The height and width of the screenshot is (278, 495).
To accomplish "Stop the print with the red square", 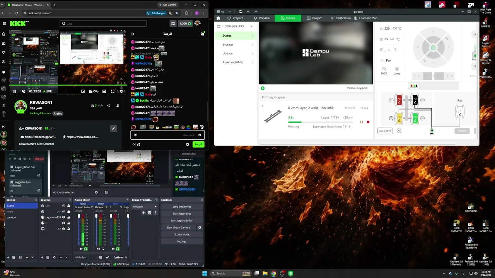I will (368, 122).
